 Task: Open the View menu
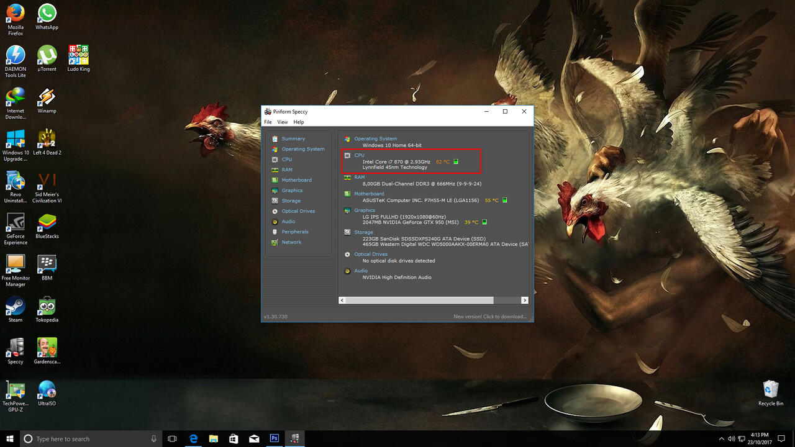point(283,122)
